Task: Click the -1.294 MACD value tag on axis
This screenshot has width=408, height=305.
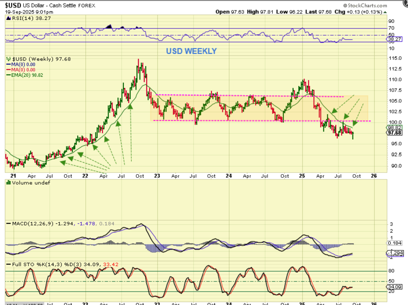Action: [394, 253]
